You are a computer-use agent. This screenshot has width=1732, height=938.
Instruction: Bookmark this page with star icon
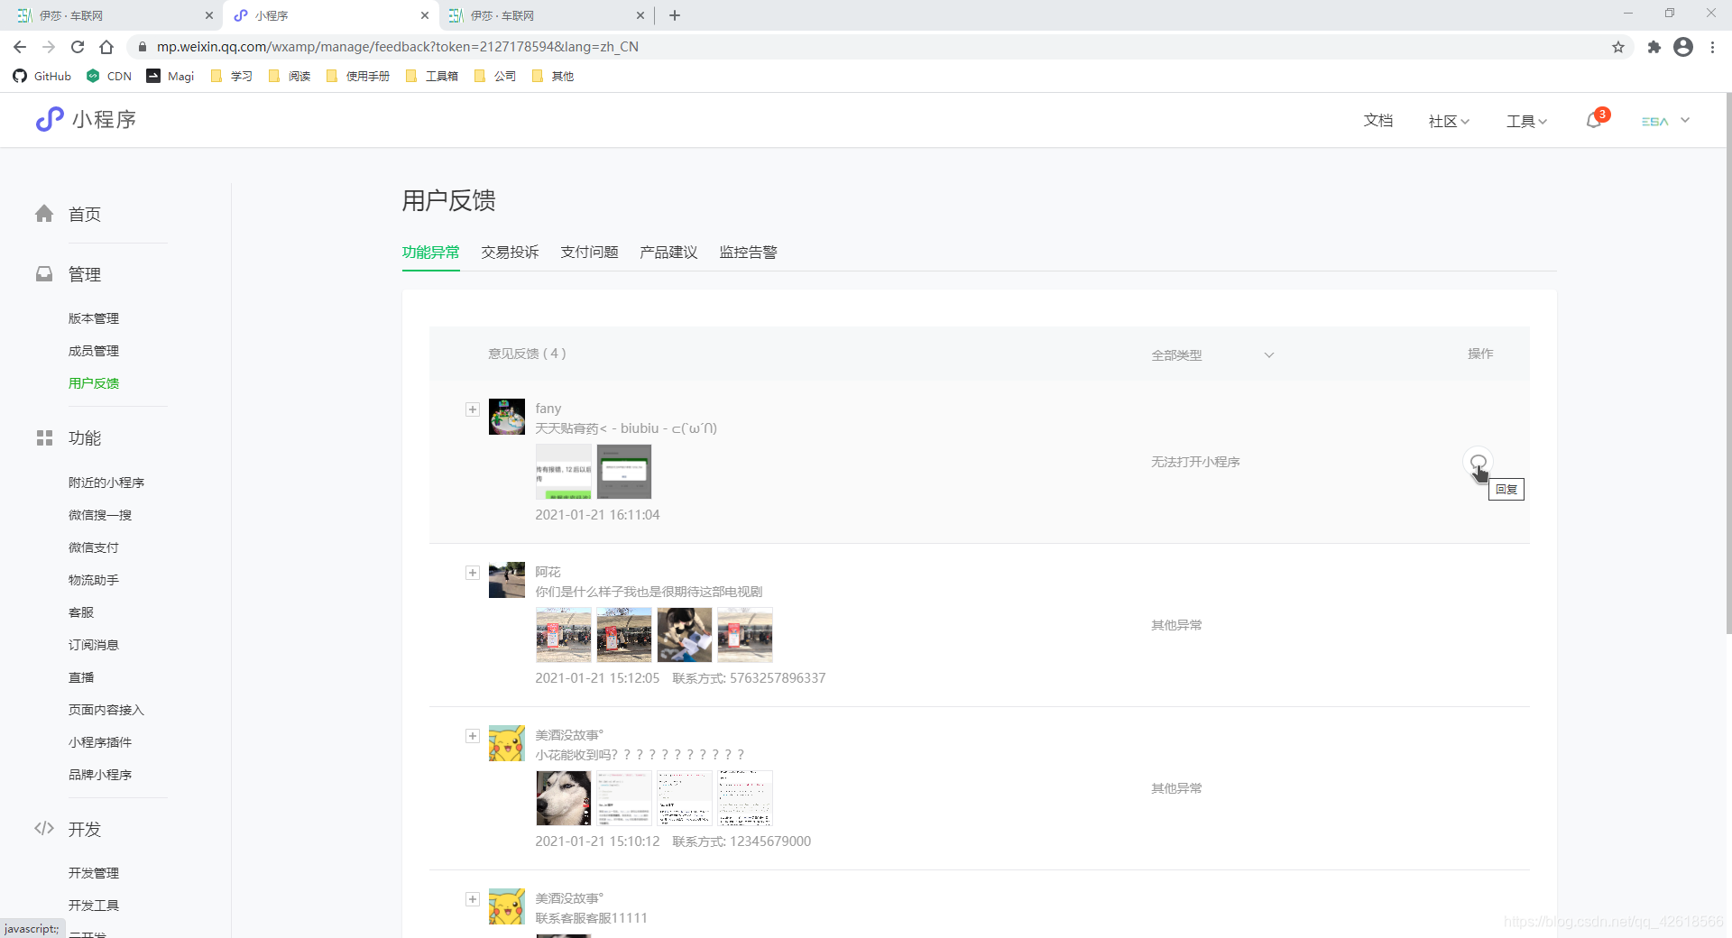pos(1618,47)
